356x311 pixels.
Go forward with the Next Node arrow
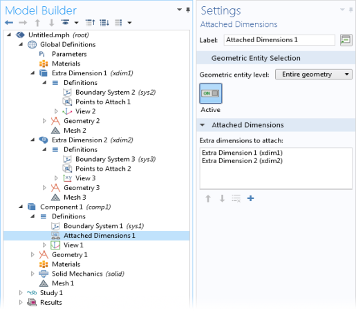[x=23, y=23]
